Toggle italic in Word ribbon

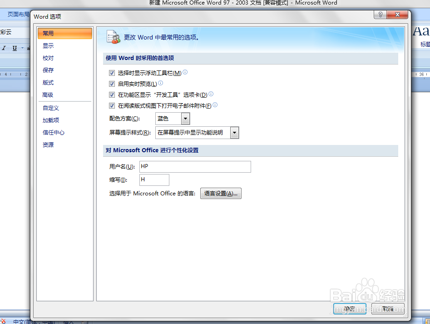4,48
